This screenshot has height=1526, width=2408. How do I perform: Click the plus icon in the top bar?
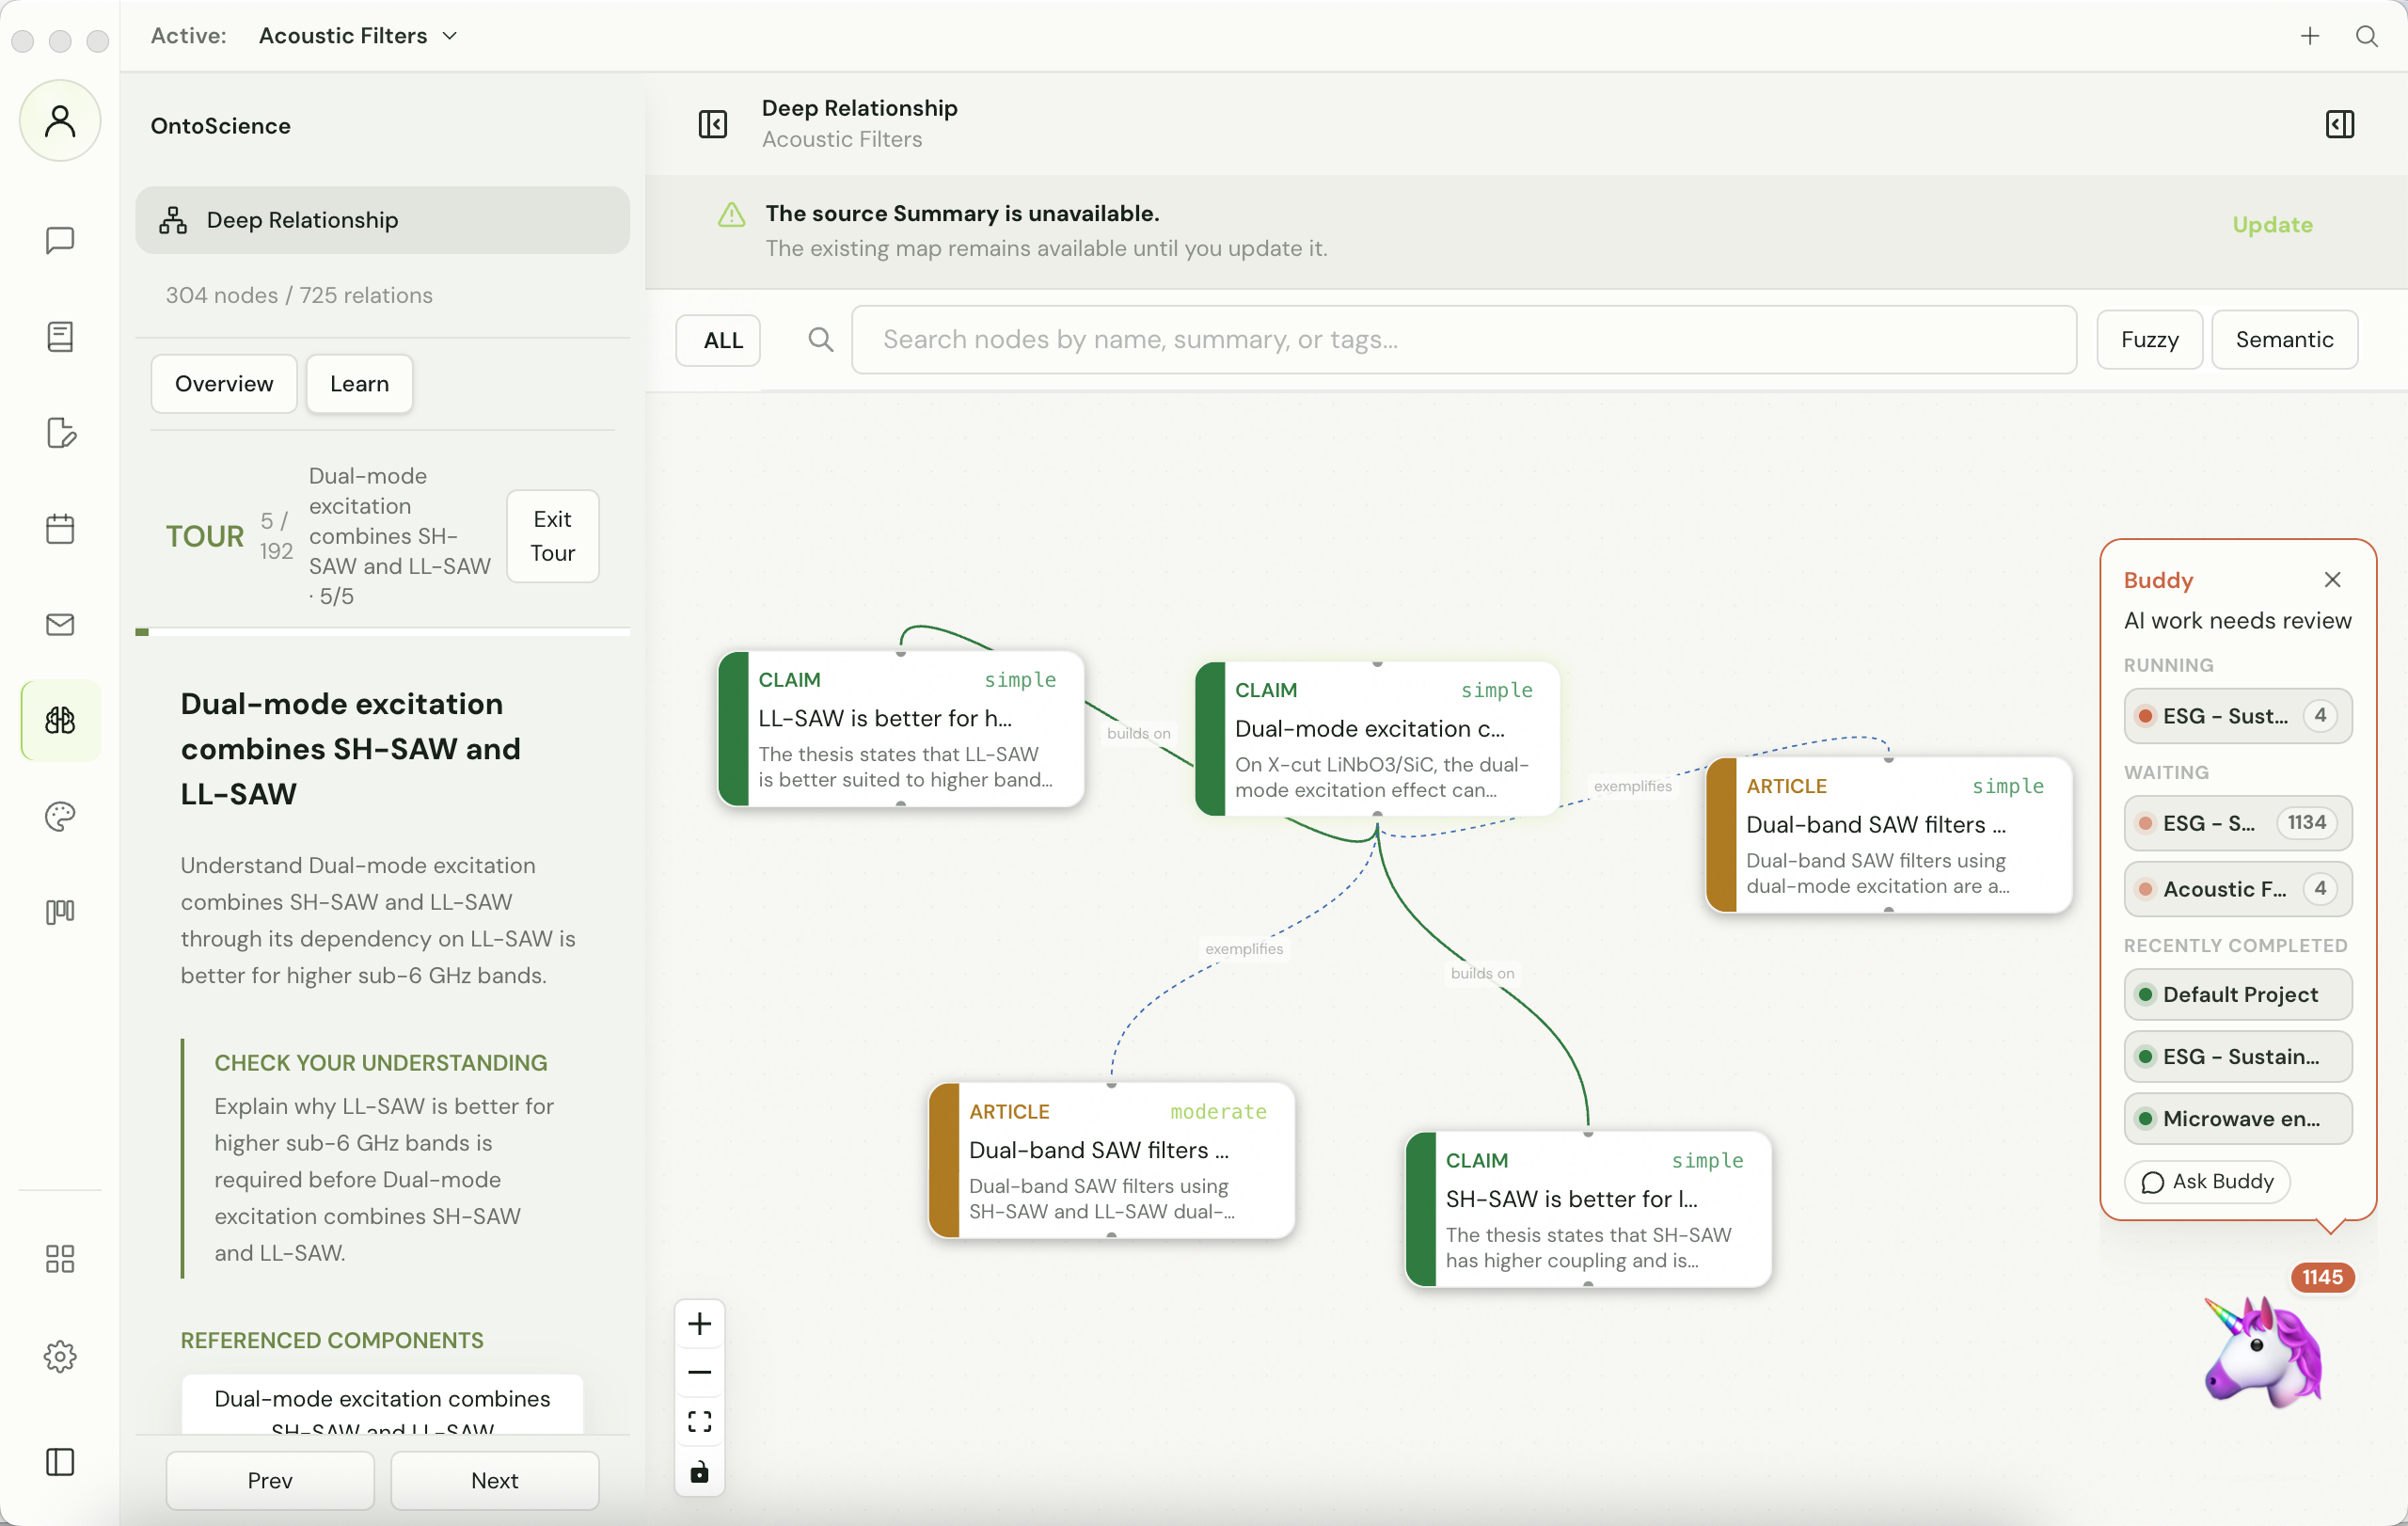point(2310,36)
